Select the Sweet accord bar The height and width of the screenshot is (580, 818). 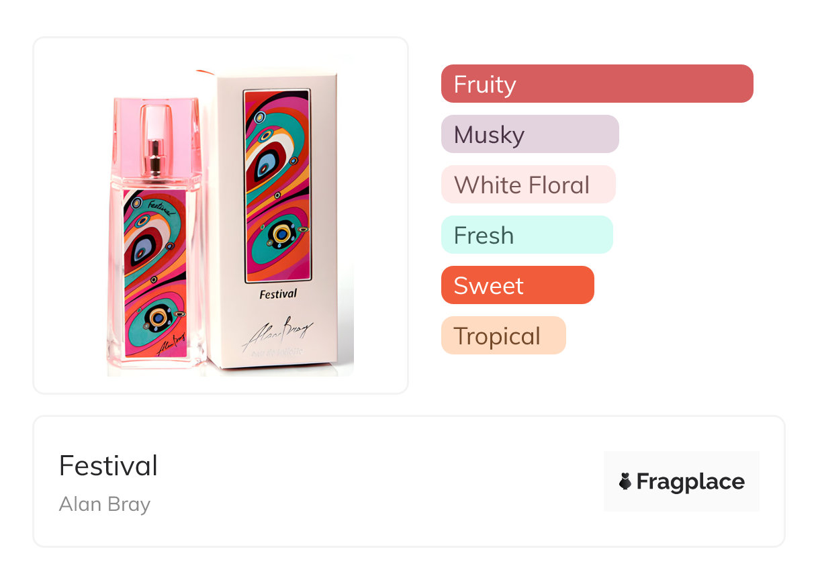517,285
